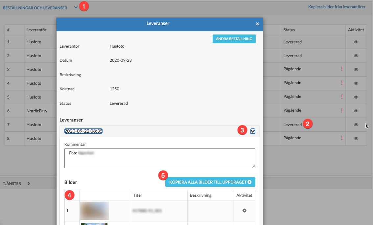Viewport: 373px width, 225px height.
Task: Click Leverantör column header in background table
Action: [36, 30]
